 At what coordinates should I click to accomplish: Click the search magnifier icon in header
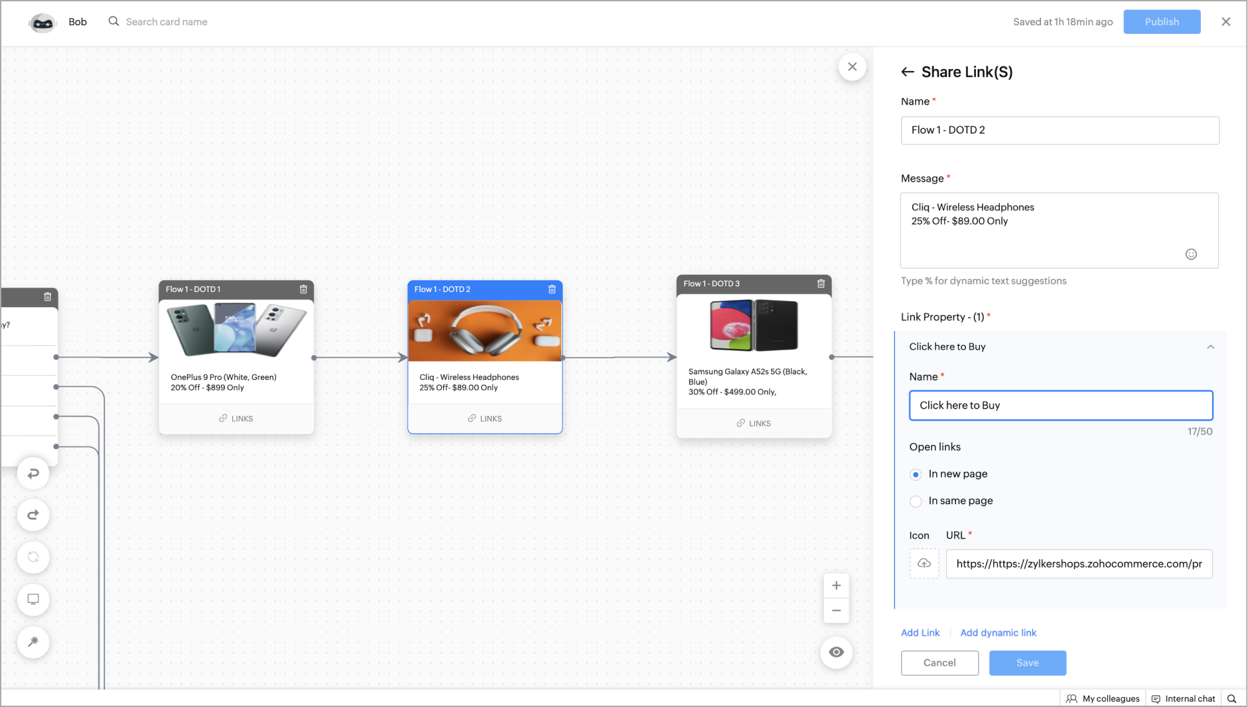(114, 21)
